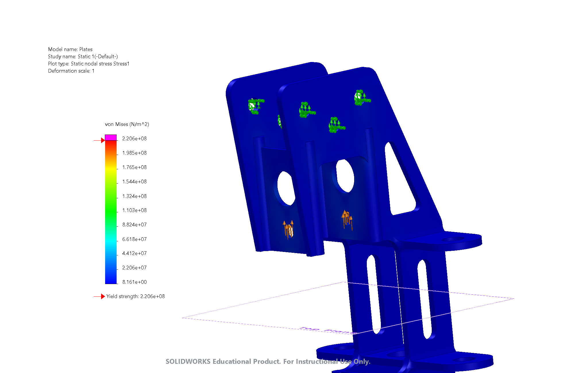Click the Study name: Static 1 text
This screenshot has width=569, height=373.
click(x=83, y=57)
